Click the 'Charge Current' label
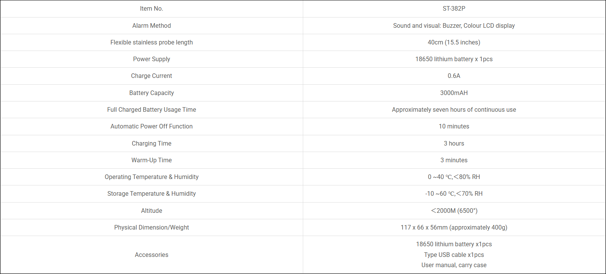This screenshot has height=274, width=606. point(152,76)
